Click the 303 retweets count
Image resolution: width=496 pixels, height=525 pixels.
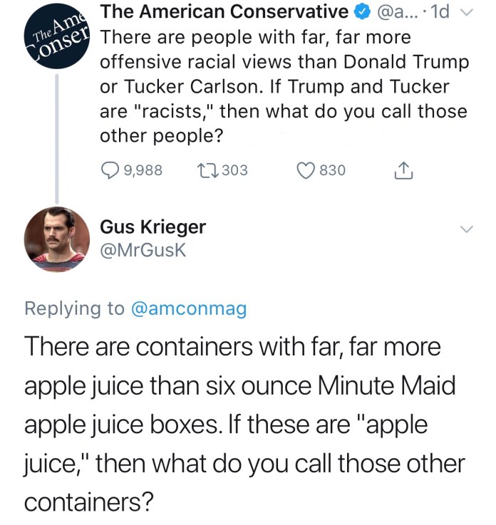[234, 170]
